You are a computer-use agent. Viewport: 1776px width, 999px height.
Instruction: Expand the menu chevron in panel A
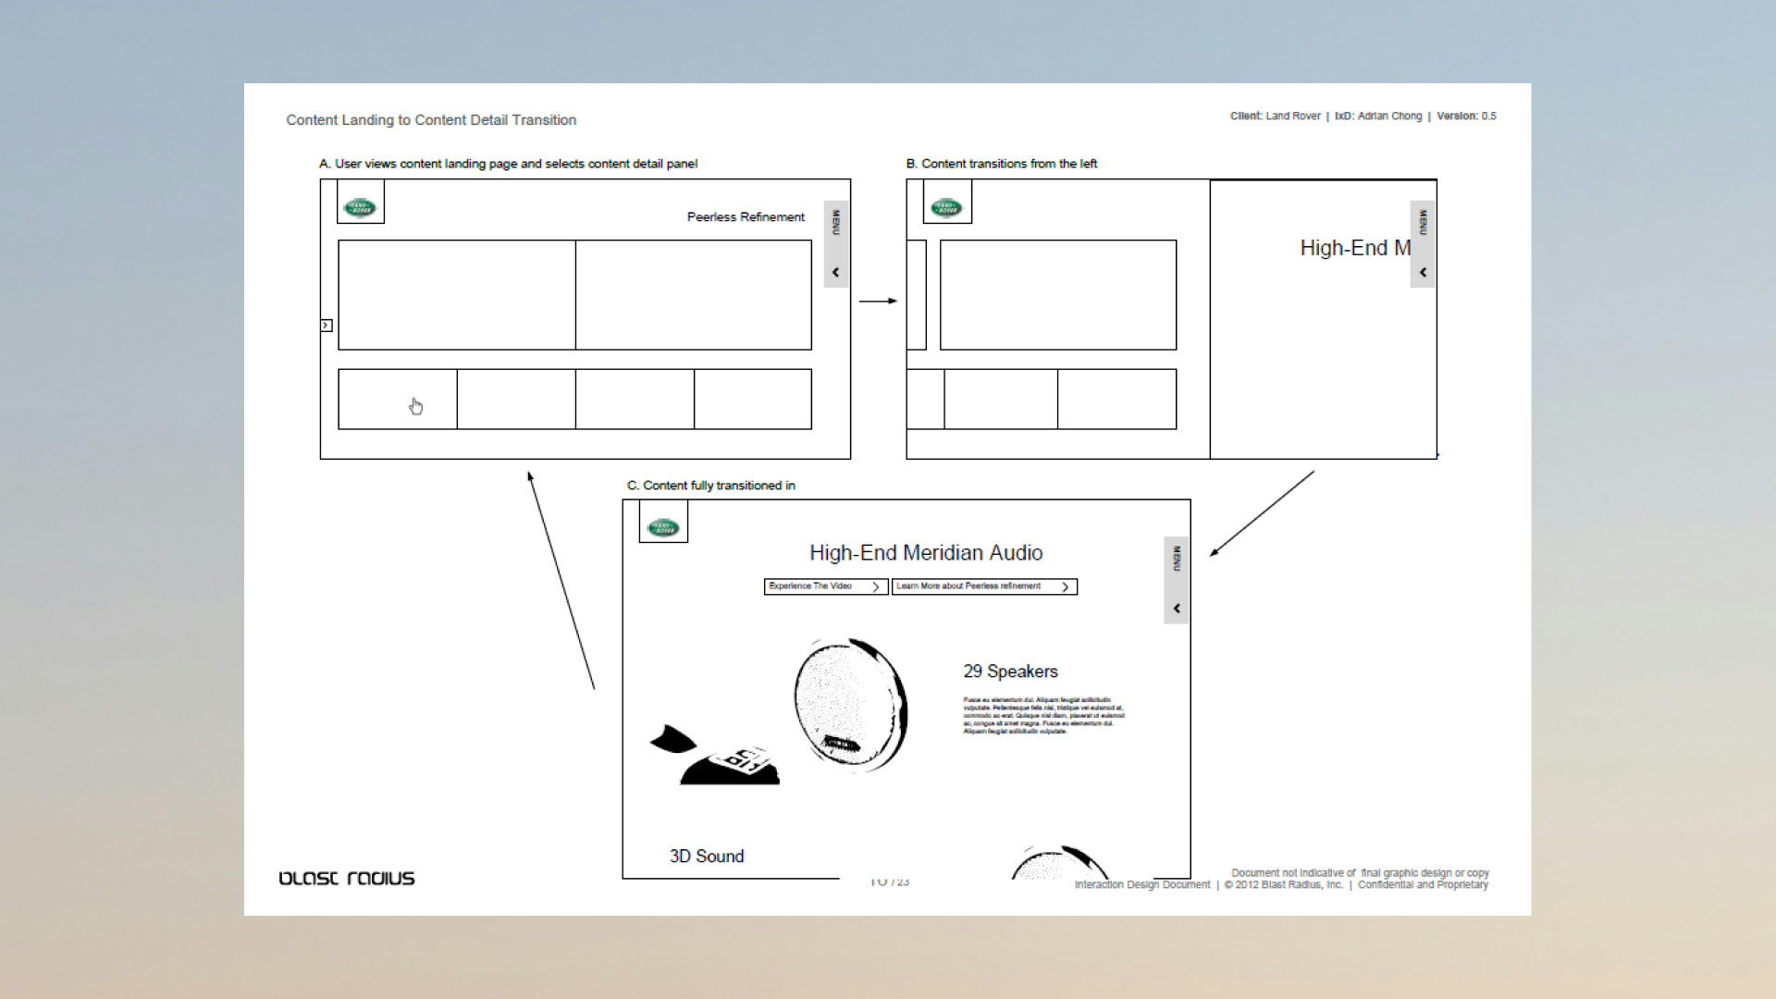coord(835,272)
